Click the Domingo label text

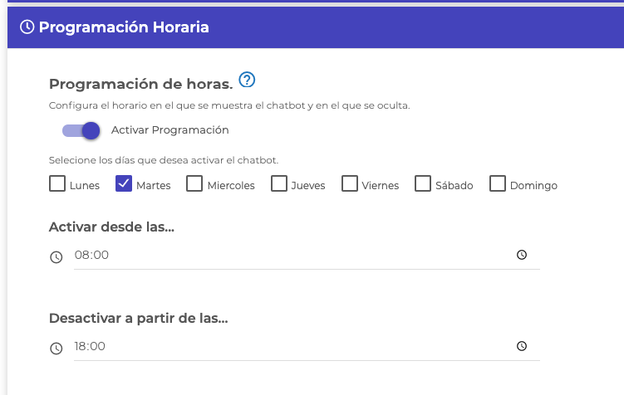pos(533,186)
